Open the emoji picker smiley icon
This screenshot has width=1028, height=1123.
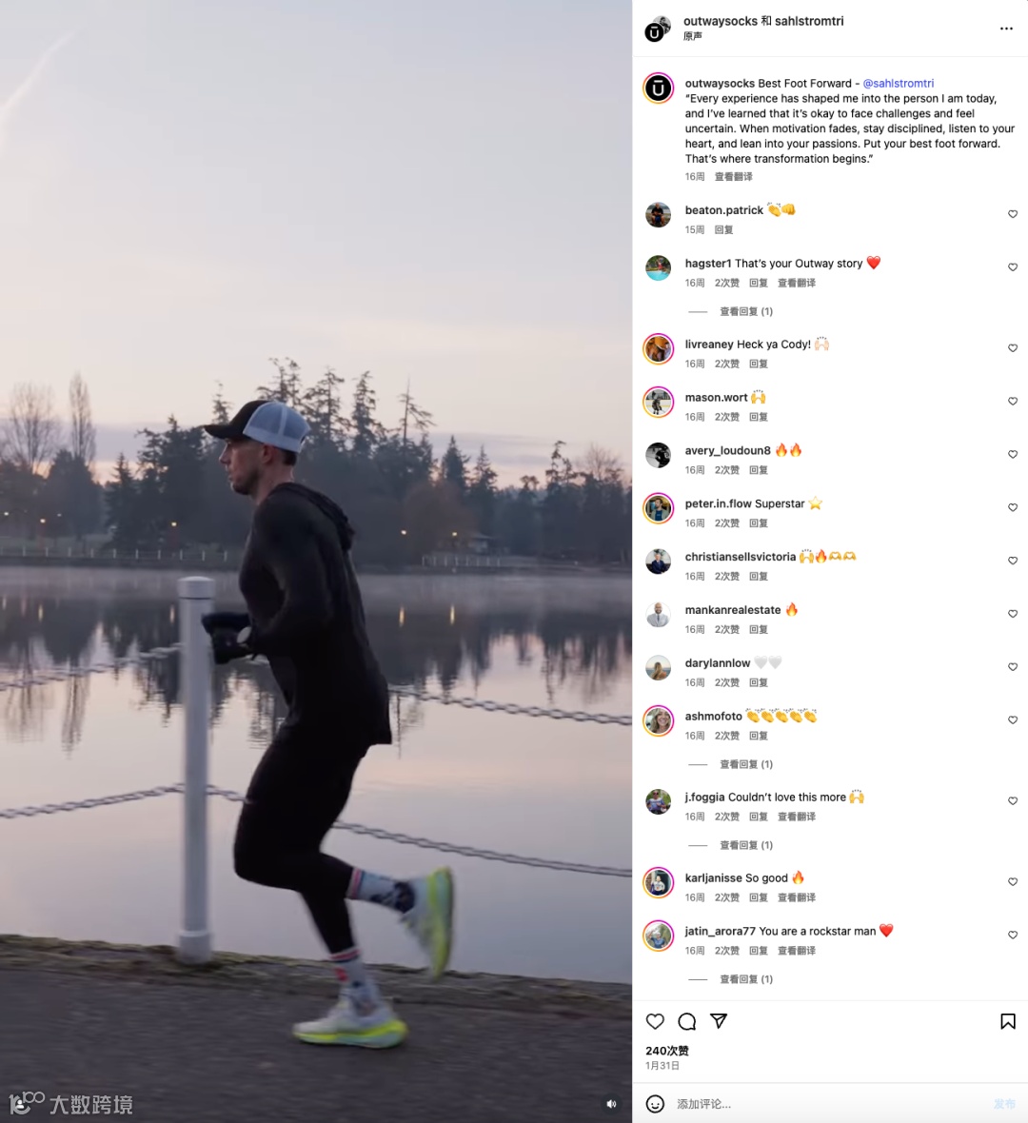pyautogui.click(x=655, y=1104)
